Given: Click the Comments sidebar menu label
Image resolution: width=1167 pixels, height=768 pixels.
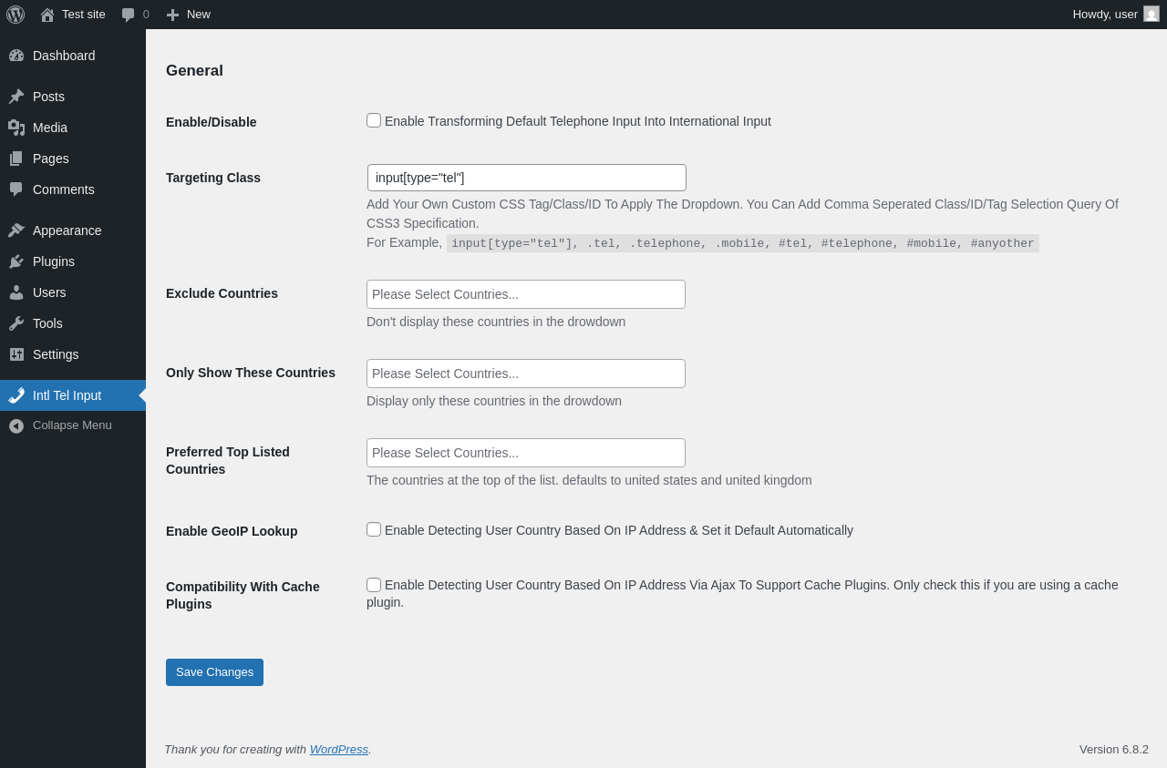Looking at the screenshot, I should point(64,189).
